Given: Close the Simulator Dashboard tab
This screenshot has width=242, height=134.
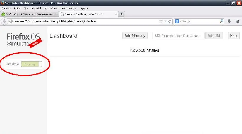Looking at the screenshot, I should tap(115, 14).
